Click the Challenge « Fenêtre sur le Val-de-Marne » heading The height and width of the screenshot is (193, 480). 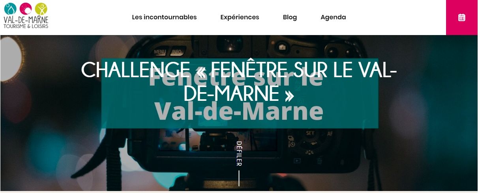(x=239, y=81)
